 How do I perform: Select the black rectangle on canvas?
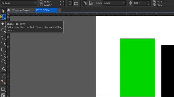tap(167, 71)
